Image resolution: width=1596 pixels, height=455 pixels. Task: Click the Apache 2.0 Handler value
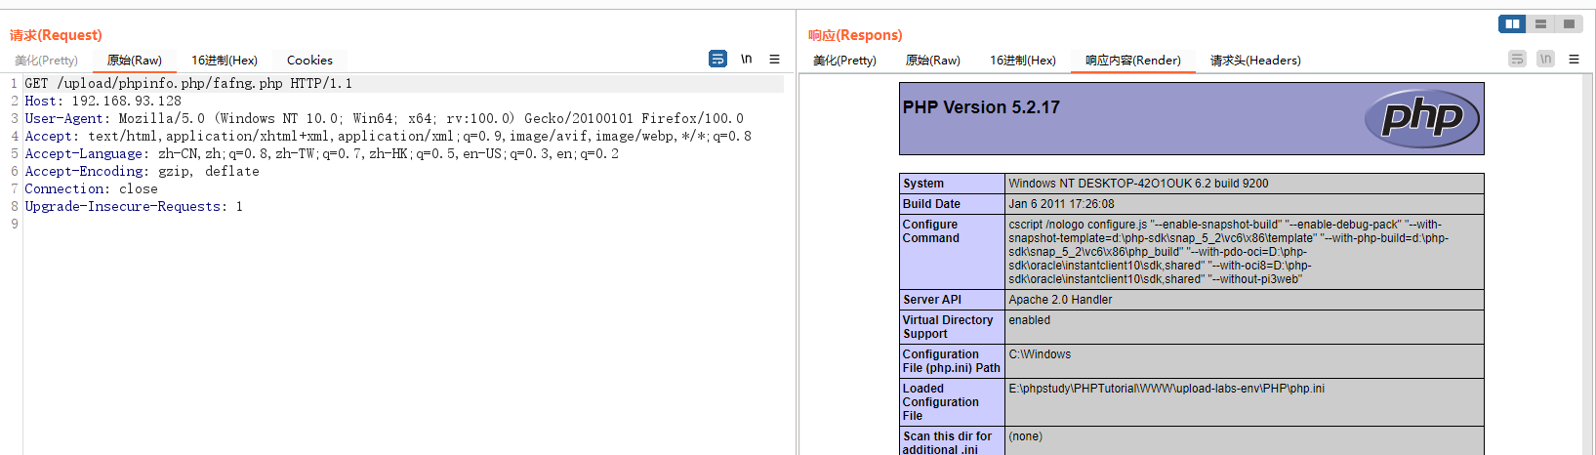[x=1245, y=300]
